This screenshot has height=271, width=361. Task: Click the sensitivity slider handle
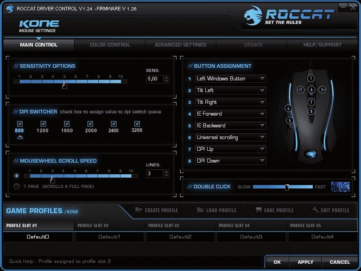[x=65, y=85]
